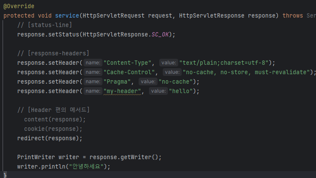Screen dimensions: 316x178
Task: Click the 'throws' keyword
Action: point(293,15)
